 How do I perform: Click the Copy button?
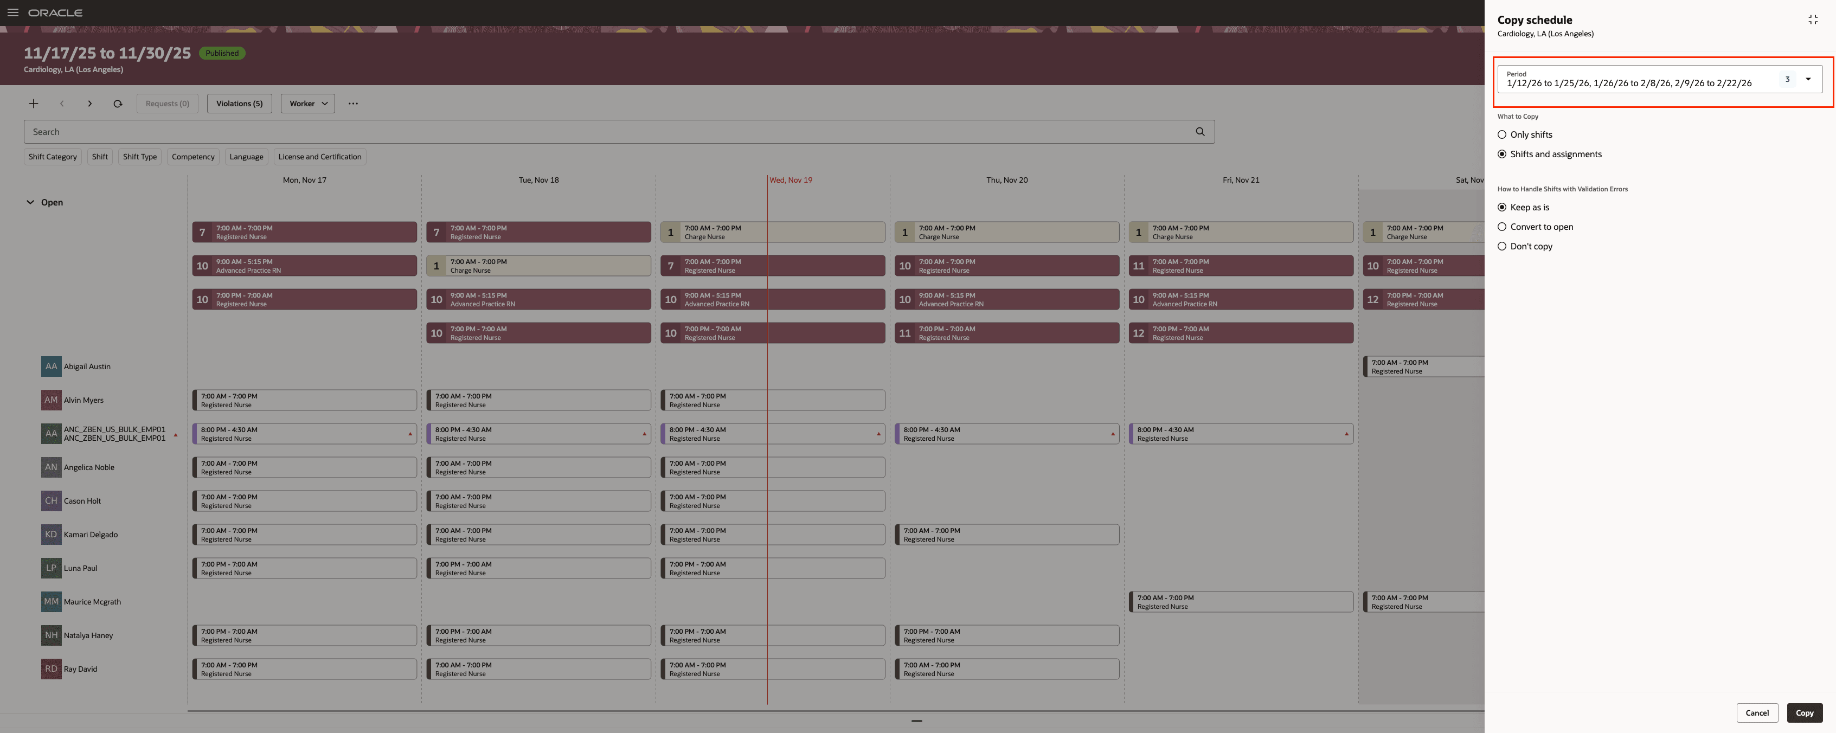pos(1805,712)
